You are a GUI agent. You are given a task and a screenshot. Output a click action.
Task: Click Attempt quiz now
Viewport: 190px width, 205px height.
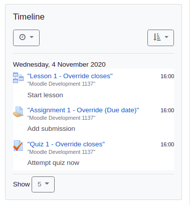[53, 163]
